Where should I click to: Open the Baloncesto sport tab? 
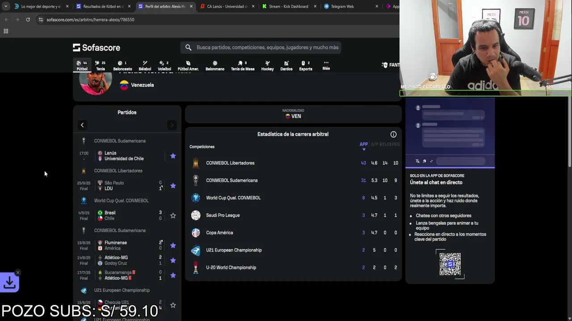[122, 66]
